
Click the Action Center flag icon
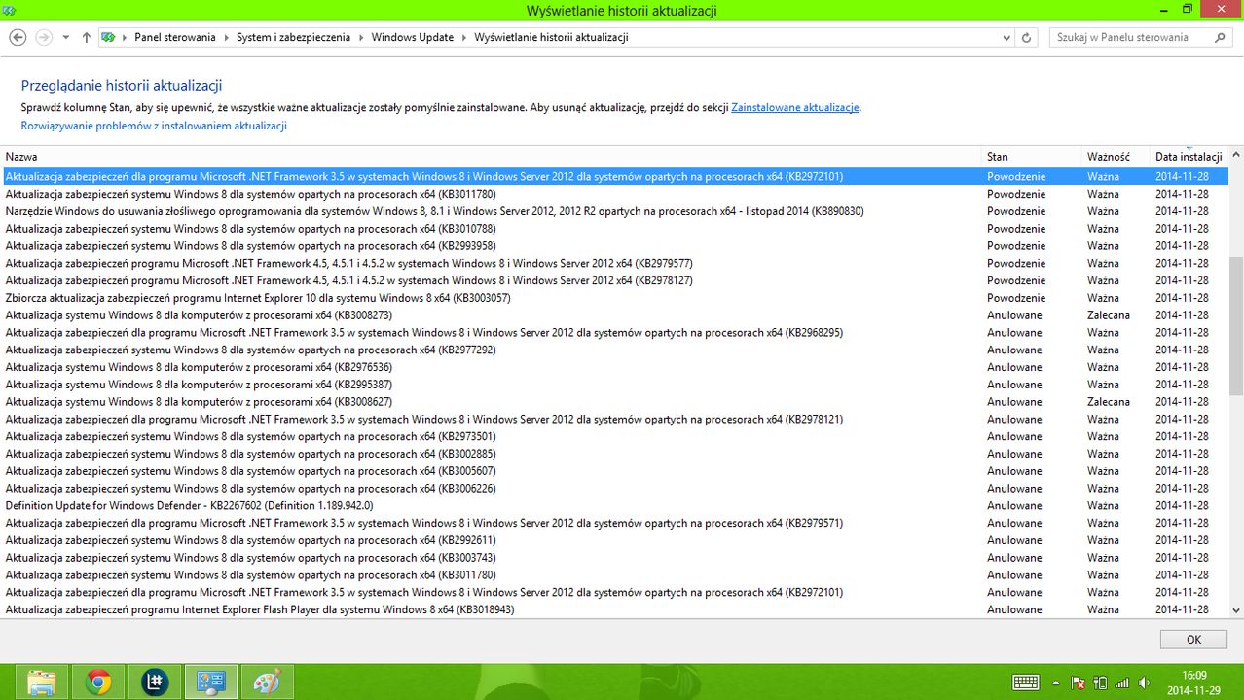tap(1079, 682)
